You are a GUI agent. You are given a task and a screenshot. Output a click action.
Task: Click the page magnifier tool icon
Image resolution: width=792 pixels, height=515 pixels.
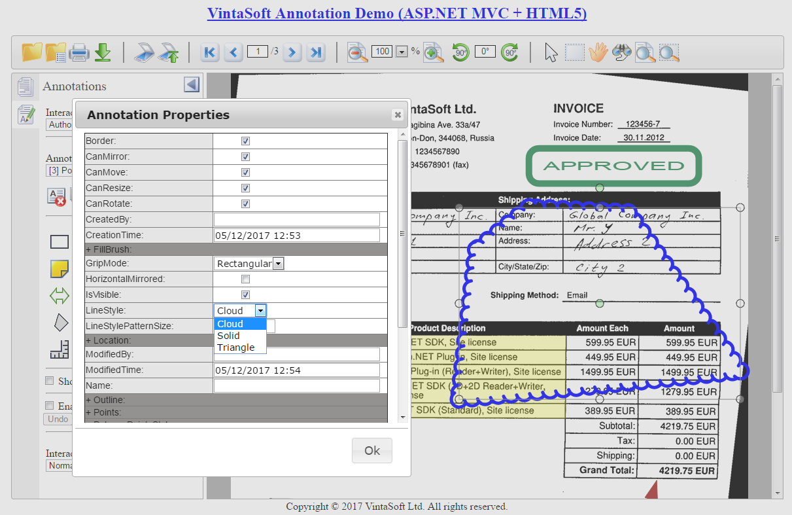coord(645,52)
